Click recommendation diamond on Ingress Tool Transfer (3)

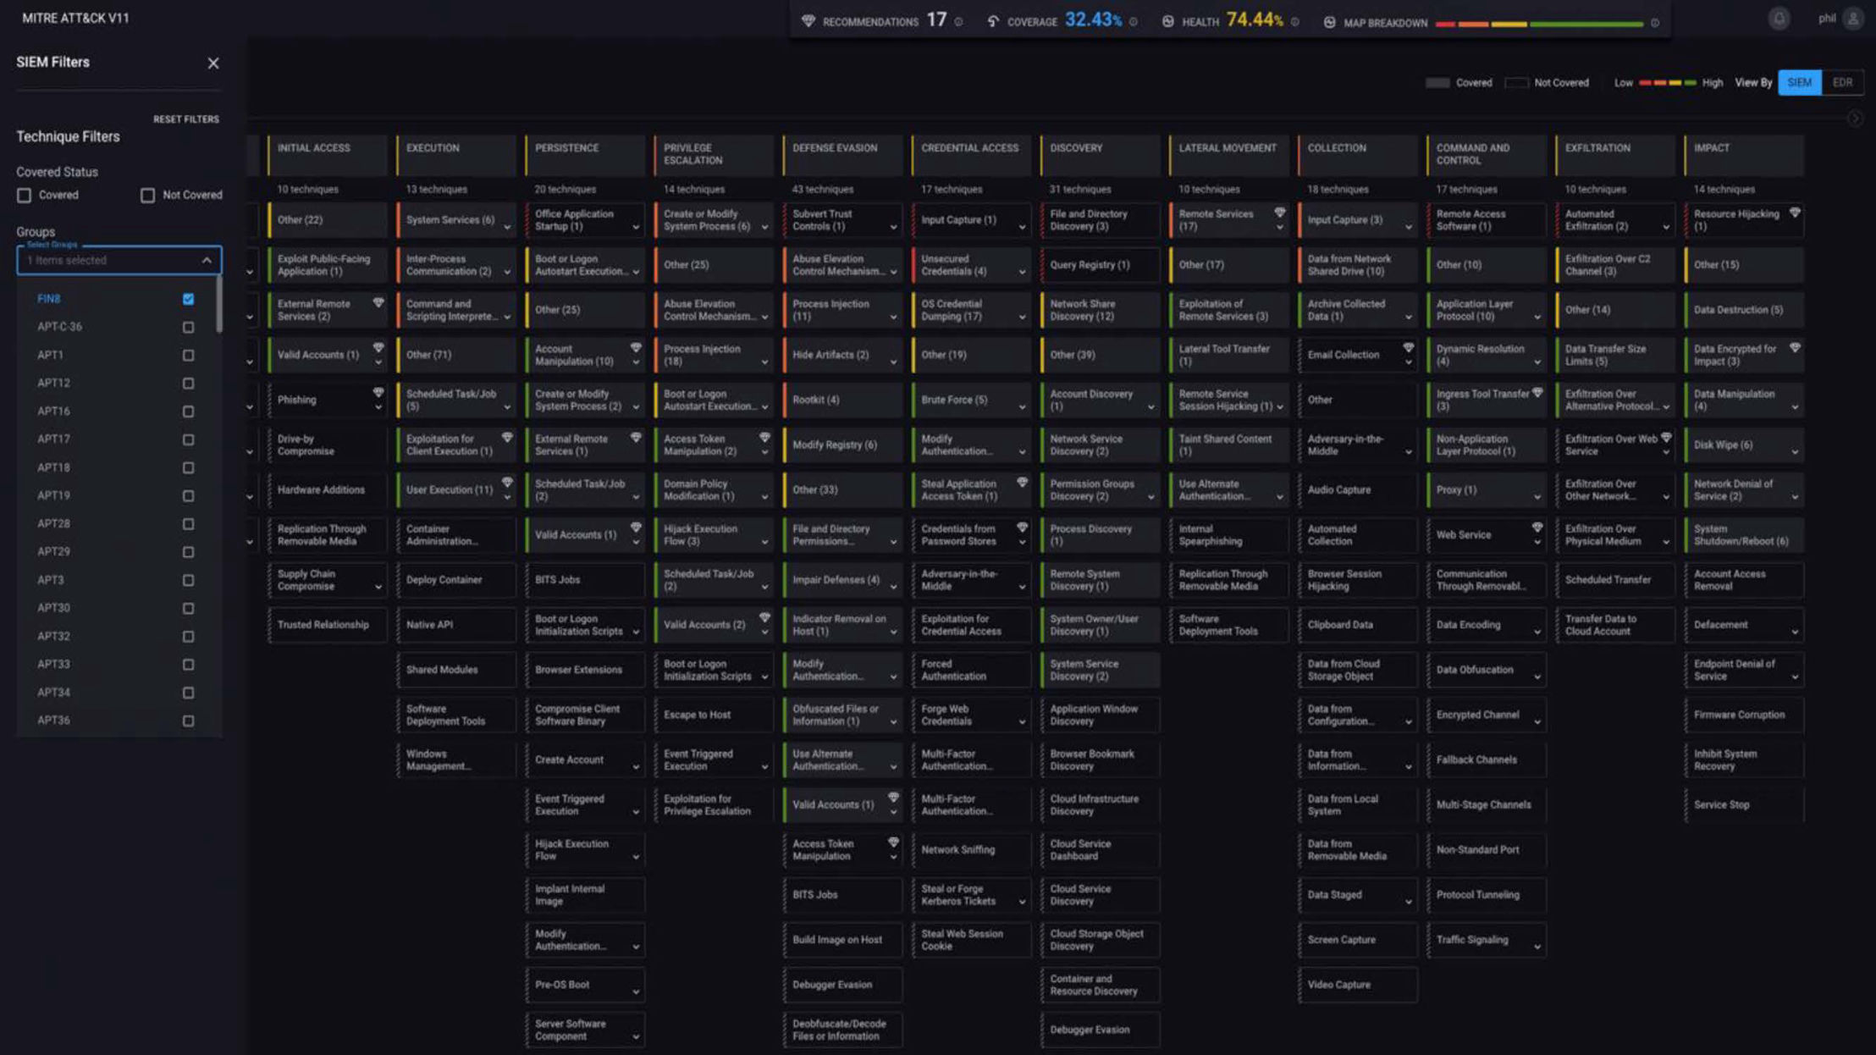pyautogui.click(x=1537, y=392)
